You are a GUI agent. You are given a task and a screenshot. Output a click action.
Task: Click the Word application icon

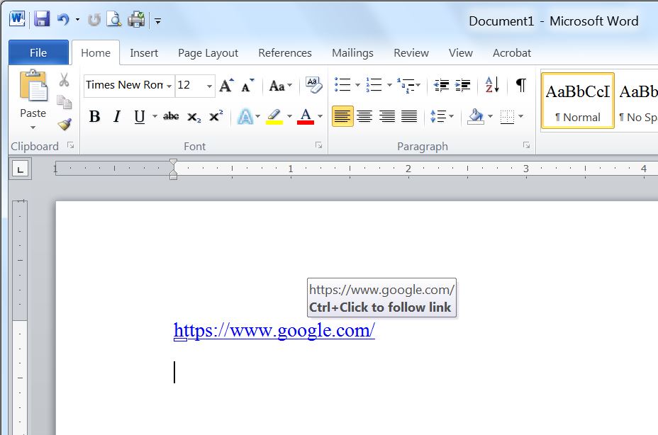[x=17, y=19]
